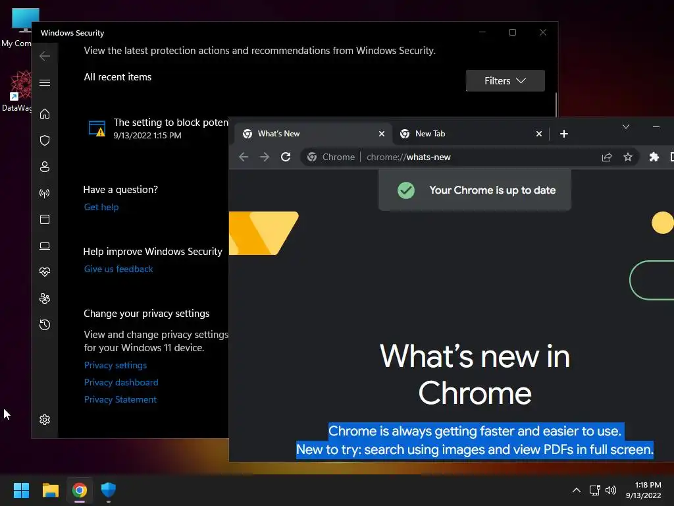Open Privacy settings link
The height and width of the screenshot is (506, 674).
(115, 365)
